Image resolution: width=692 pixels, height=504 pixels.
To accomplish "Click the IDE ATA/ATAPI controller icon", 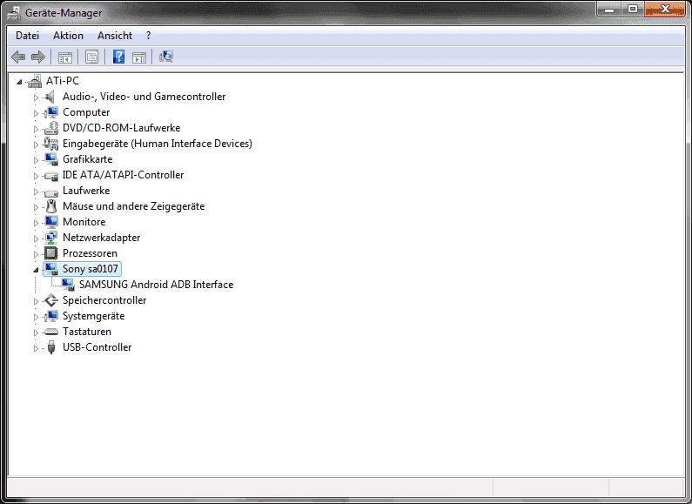I will [x=51, y=176].
